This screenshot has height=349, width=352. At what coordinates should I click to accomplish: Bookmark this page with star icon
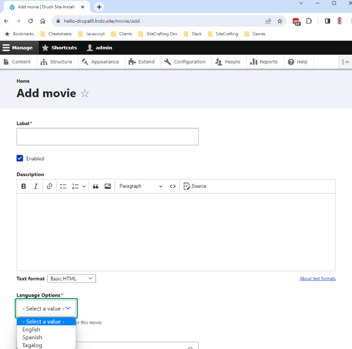click(280, 21)
